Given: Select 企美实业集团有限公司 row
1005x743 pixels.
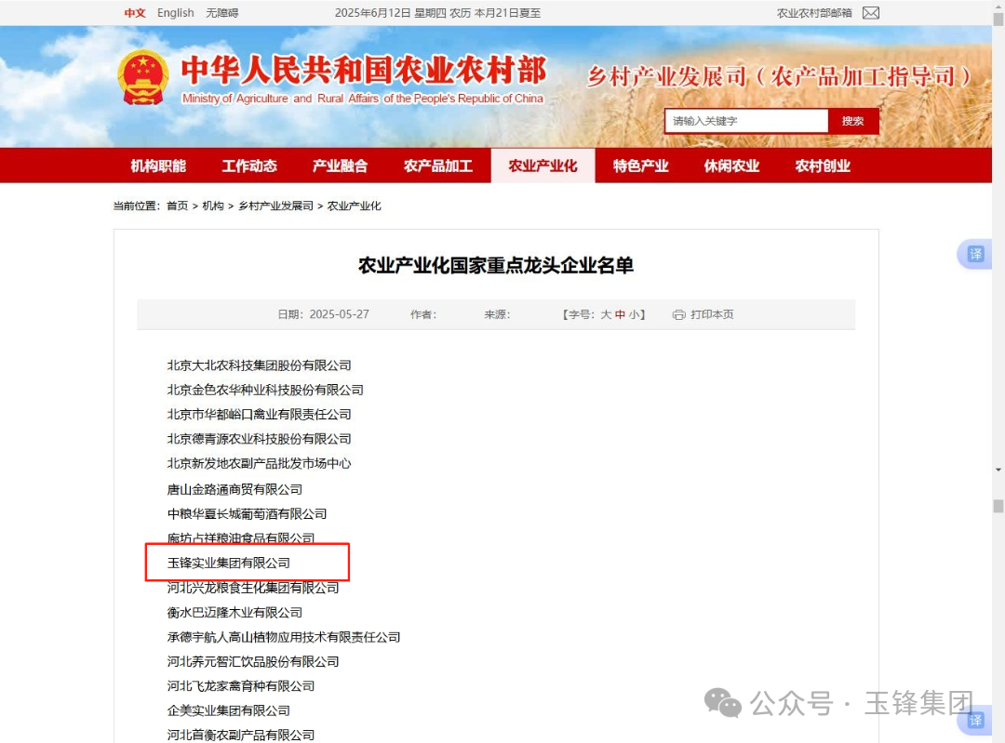Looking at the screenshot, I should pyautogui.click(x=229, y=710).
